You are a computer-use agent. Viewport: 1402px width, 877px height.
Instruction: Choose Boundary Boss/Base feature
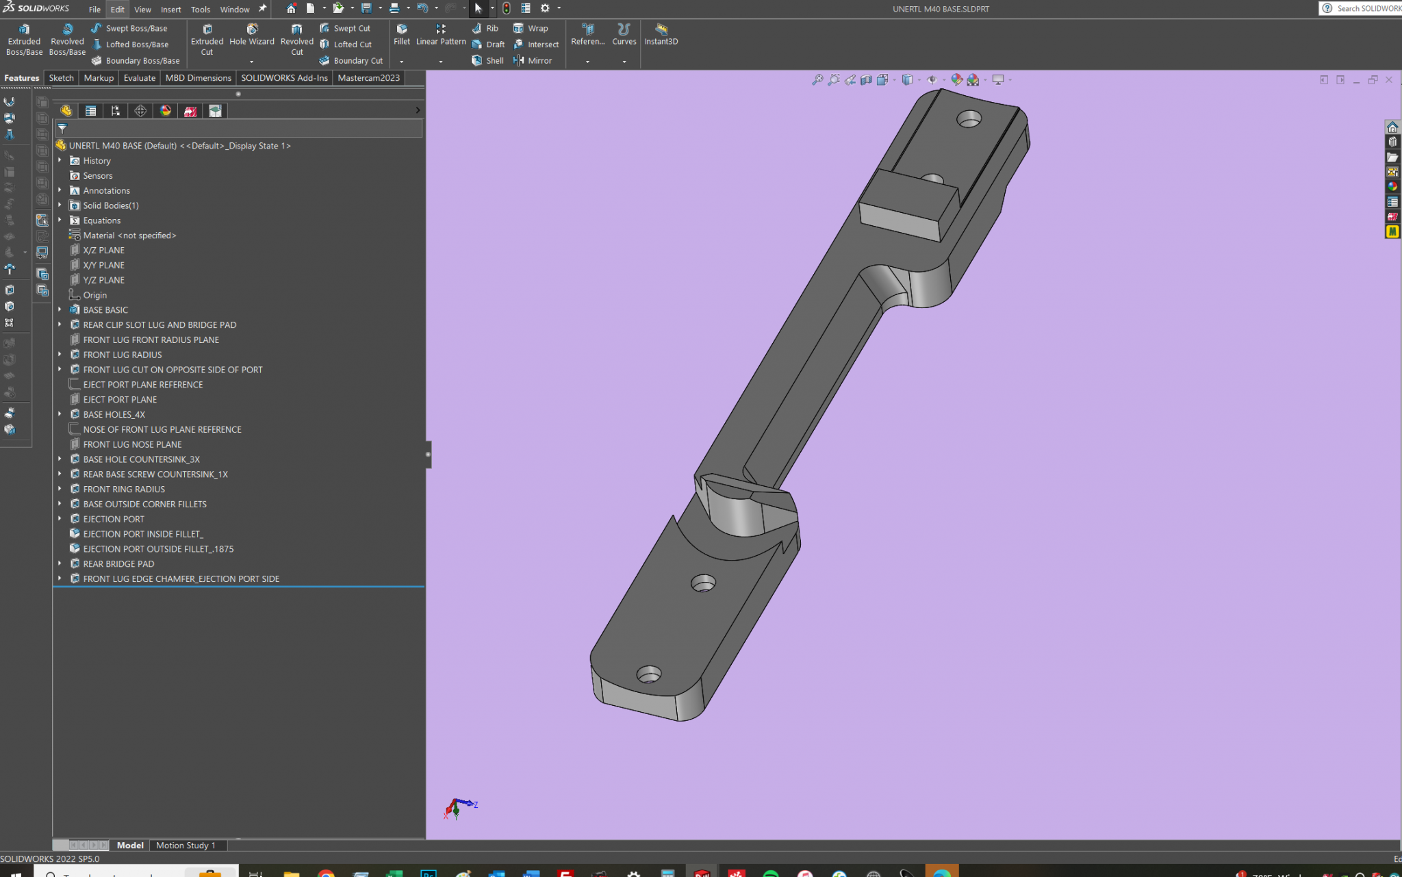pyautogui.click(x=135, y=60)
